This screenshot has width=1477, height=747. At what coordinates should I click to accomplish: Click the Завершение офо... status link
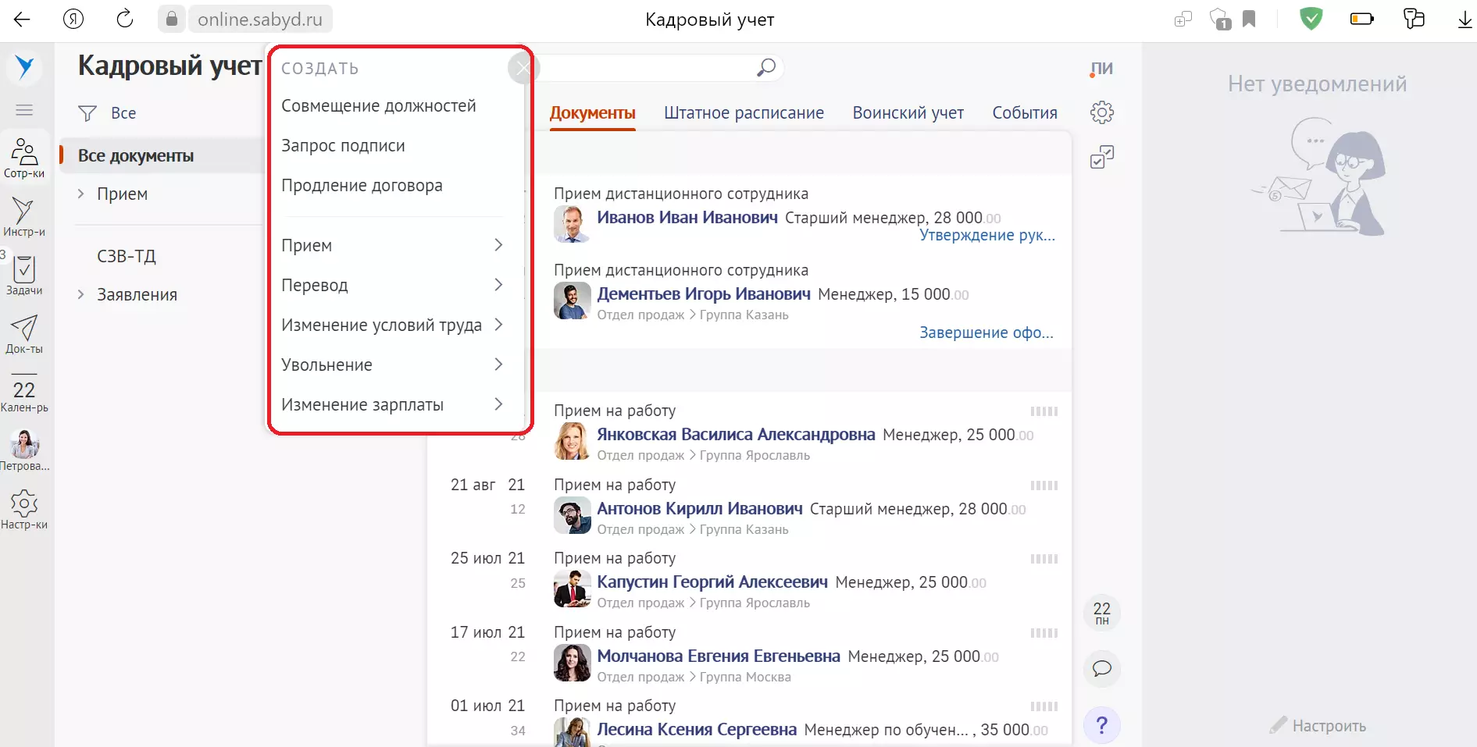tap(986, 333)
